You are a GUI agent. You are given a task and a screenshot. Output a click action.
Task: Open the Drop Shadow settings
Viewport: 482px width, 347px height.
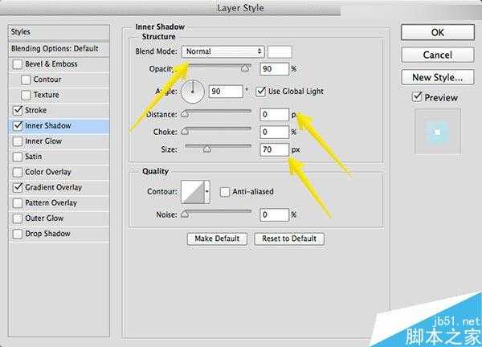pos(47,234)
